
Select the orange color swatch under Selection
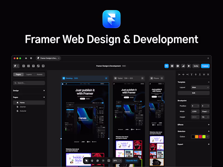pos(197,136)
